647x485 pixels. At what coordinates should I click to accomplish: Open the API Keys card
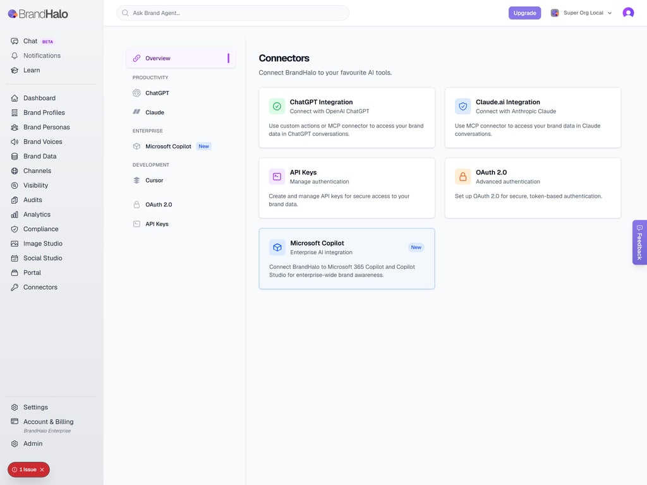click(347, 188)
